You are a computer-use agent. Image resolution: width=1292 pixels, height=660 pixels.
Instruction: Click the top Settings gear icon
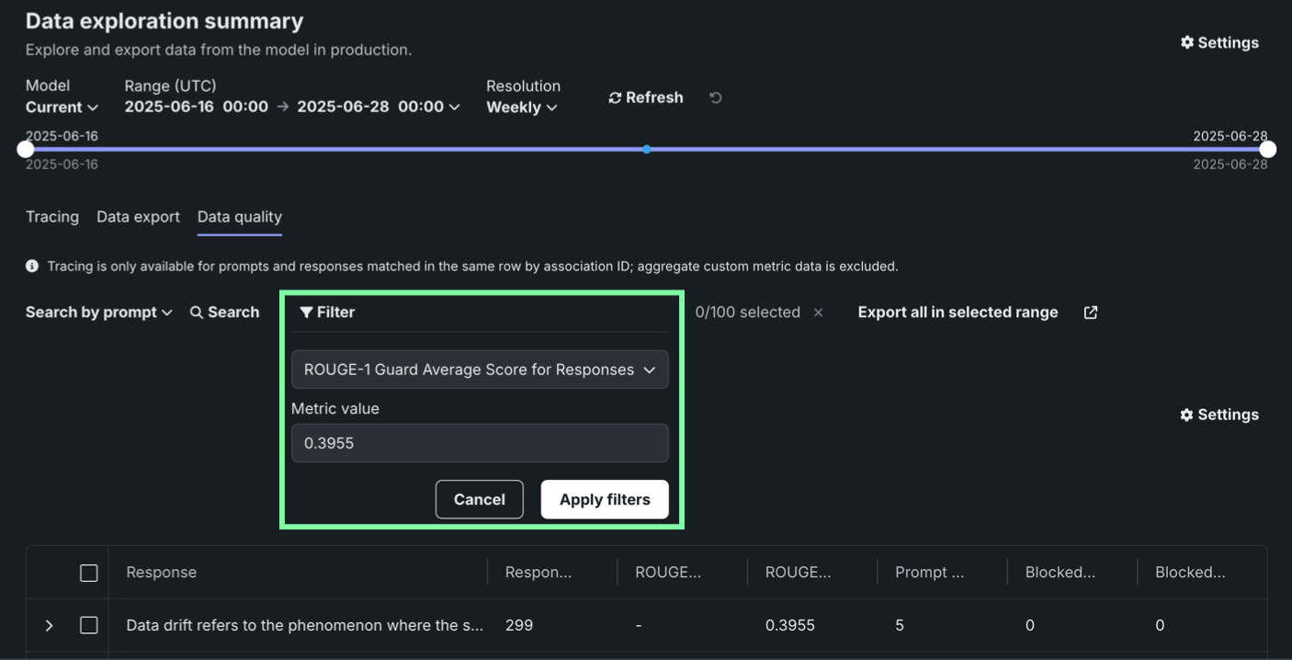[1186, 43]
